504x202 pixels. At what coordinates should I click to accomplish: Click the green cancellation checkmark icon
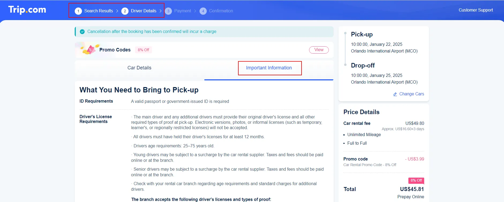pos(82,32)
